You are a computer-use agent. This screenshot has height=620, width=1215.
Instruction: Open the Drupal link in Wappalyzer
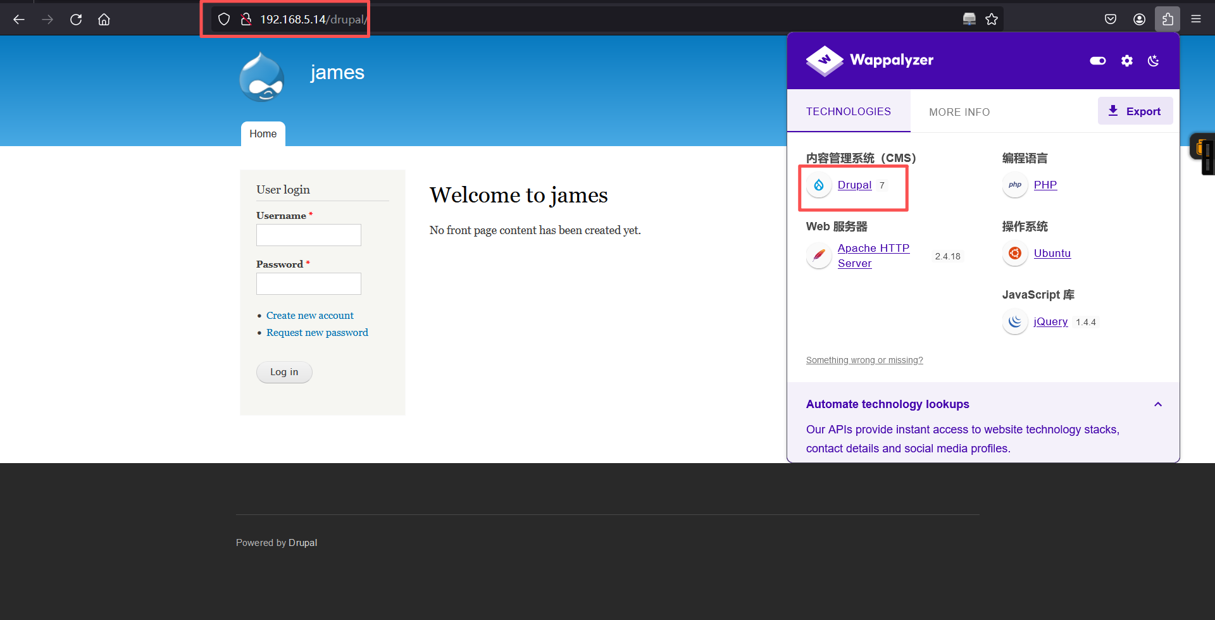pos(854,185)
